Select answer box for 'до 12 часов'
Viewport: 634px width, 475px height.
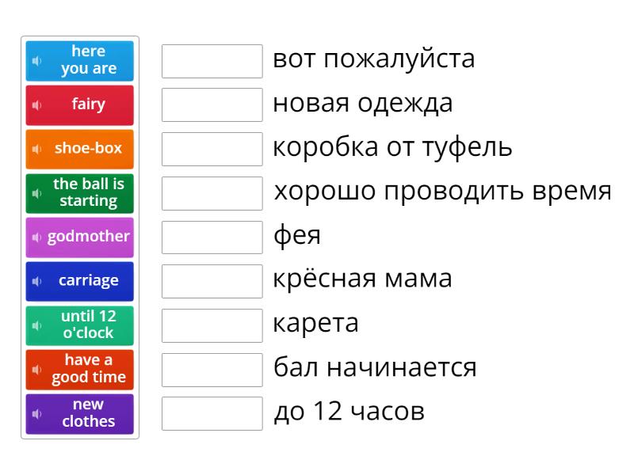[212, 414]
